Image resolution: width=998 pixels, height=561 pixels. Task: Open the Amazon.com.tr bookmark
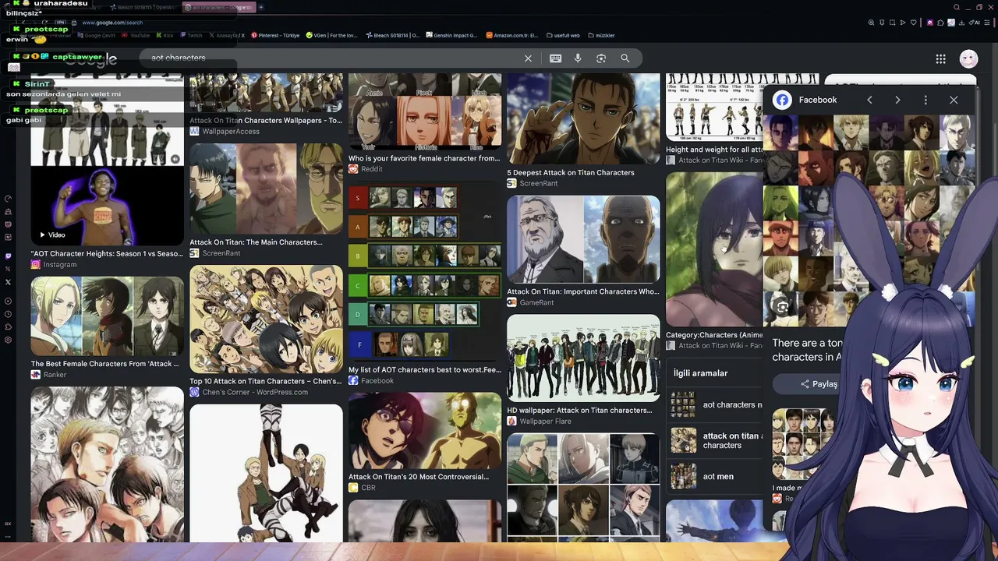click(x=512, y=35)
